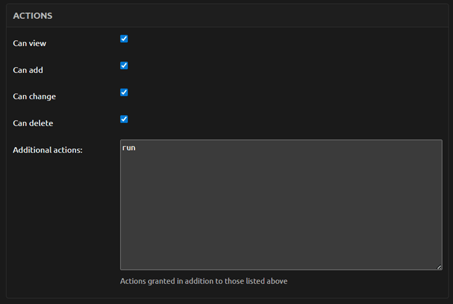Click blank space beside the Can delete checkbox
453x304 pixels.
point(252,119)
